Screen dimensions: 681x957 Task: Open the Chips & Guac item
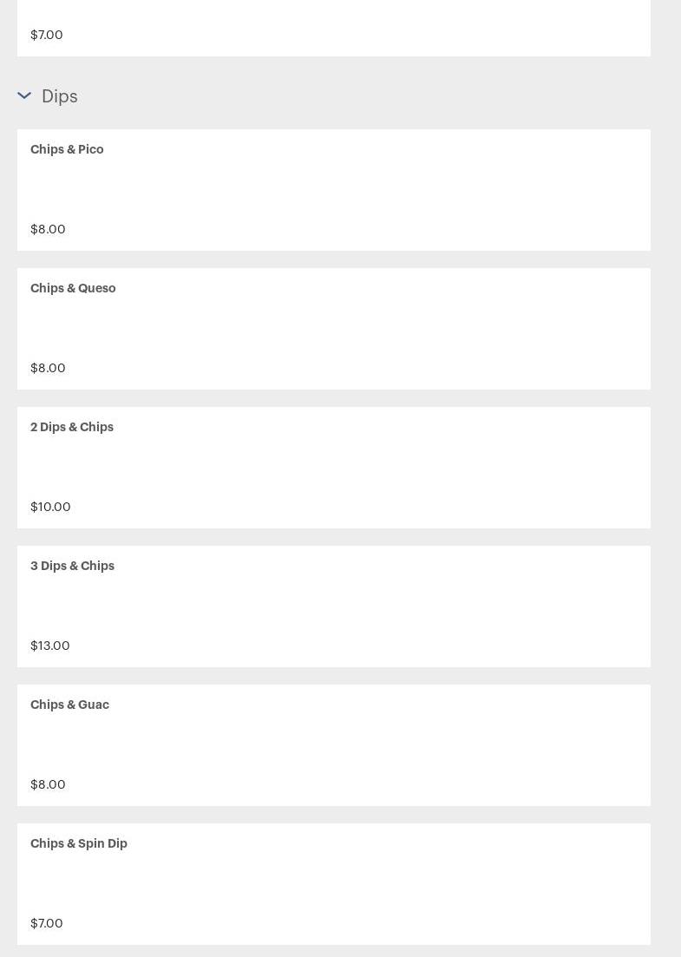[69, 705]
